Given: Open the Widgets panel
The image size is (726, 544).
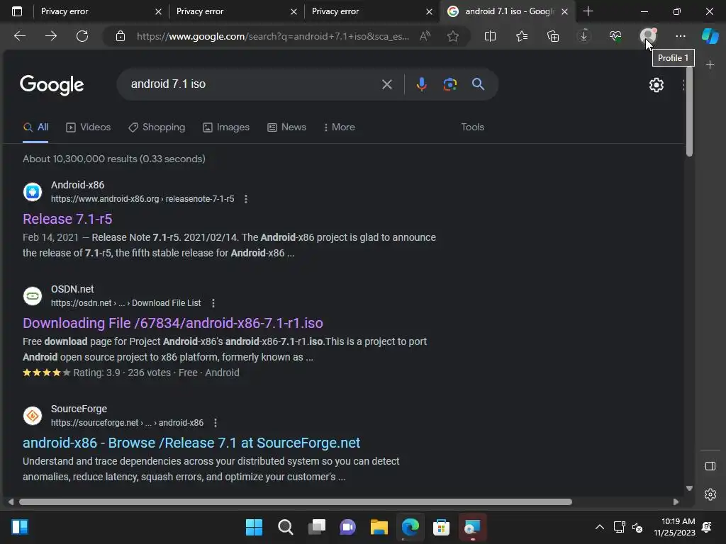Looking at the screenshot, I should coord(20,527).
